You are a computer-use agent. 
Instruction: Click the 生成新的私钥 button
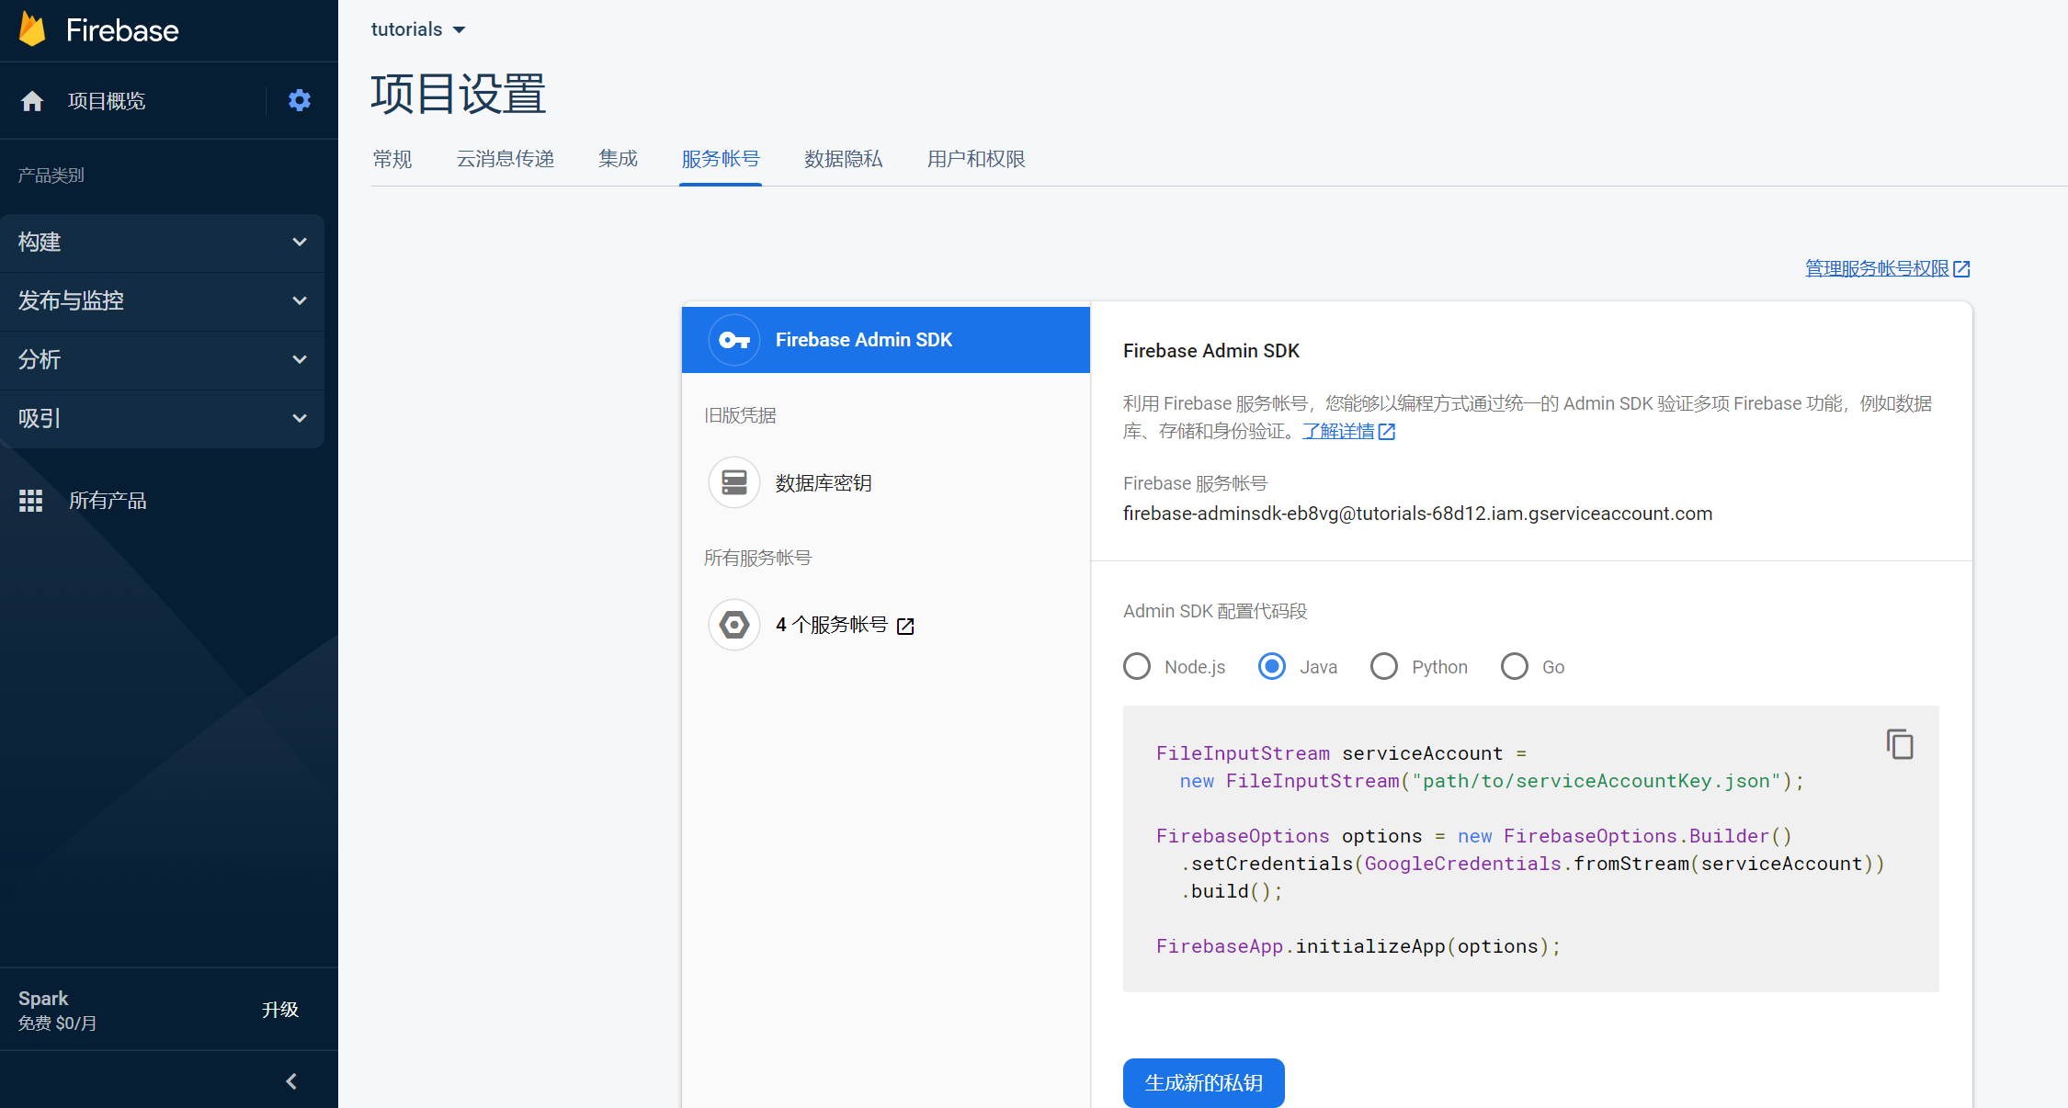(x=1204, y=1083)
